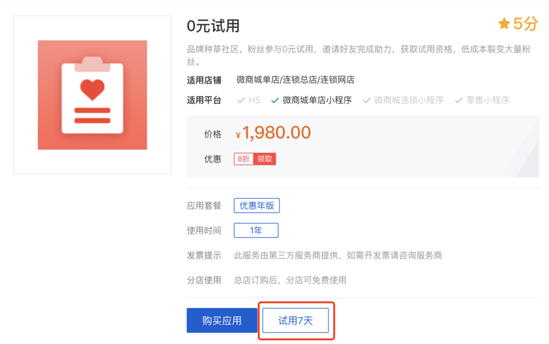Click the 零售小程序 platform label

[x=488, y=101]
